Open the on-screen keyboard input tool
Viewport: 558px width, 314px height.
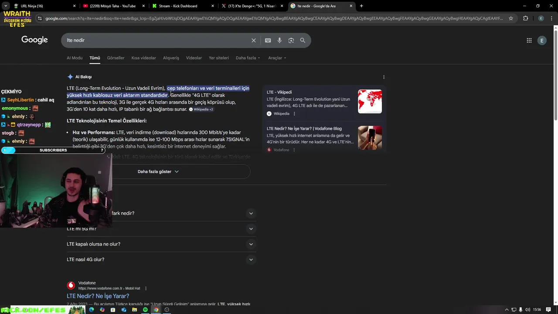click(268, 40)
